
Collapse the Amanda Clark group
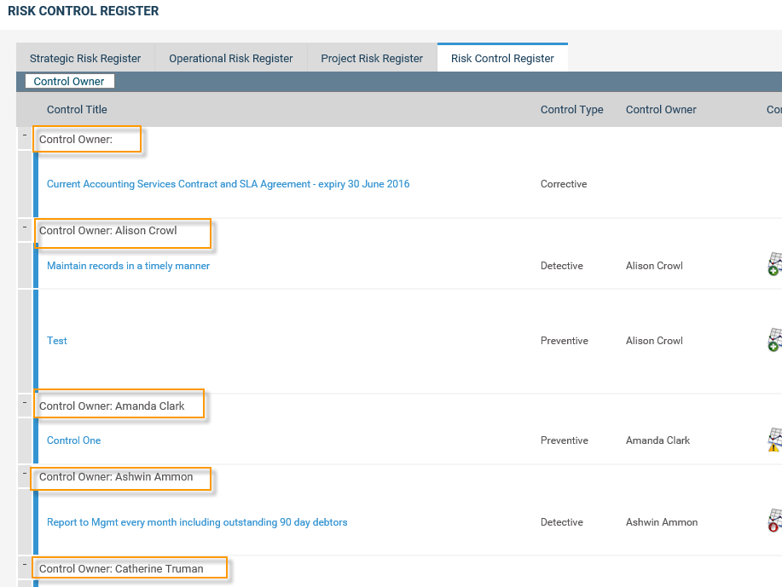pyautogui.click(x=25, y=402)
